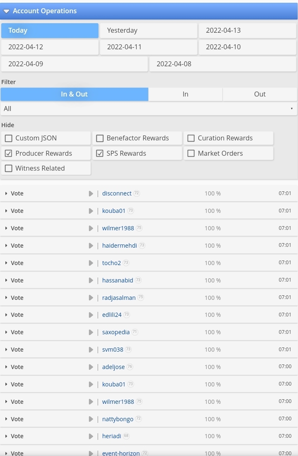298x456 pixels.
Task: Click the reputation badge 76 beside adeljose
Action: tap(130, 367)
